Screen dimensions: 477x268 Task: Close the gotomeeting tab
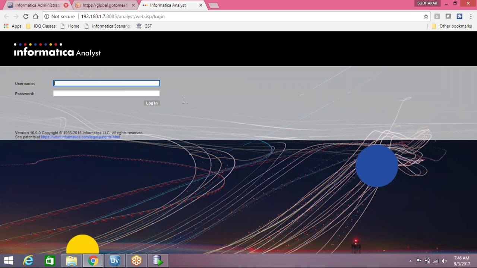(133, 5)
